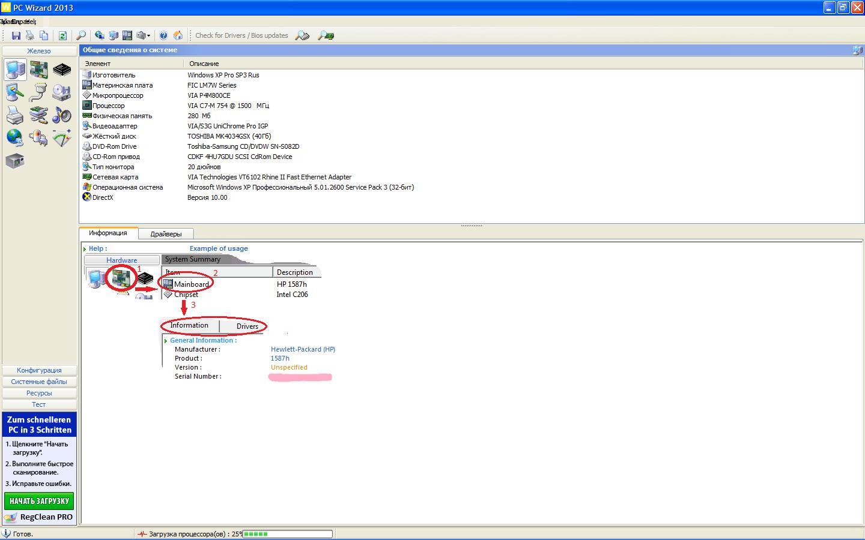Open the Системные файлы category
The width and height of the screenshot is (865, 540).
[39, 382]
